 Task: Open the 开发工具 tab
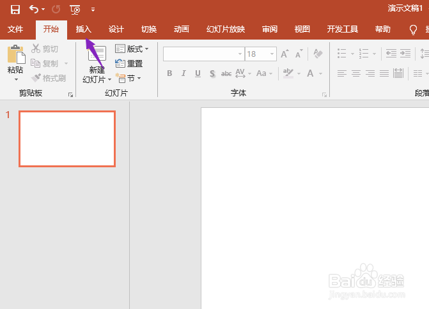click(343, 29)
